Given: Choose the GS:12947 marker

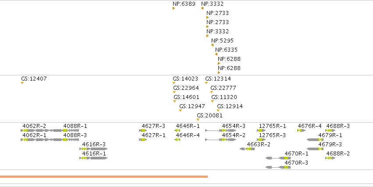Looking at the screenshot, I should point(181,110).
